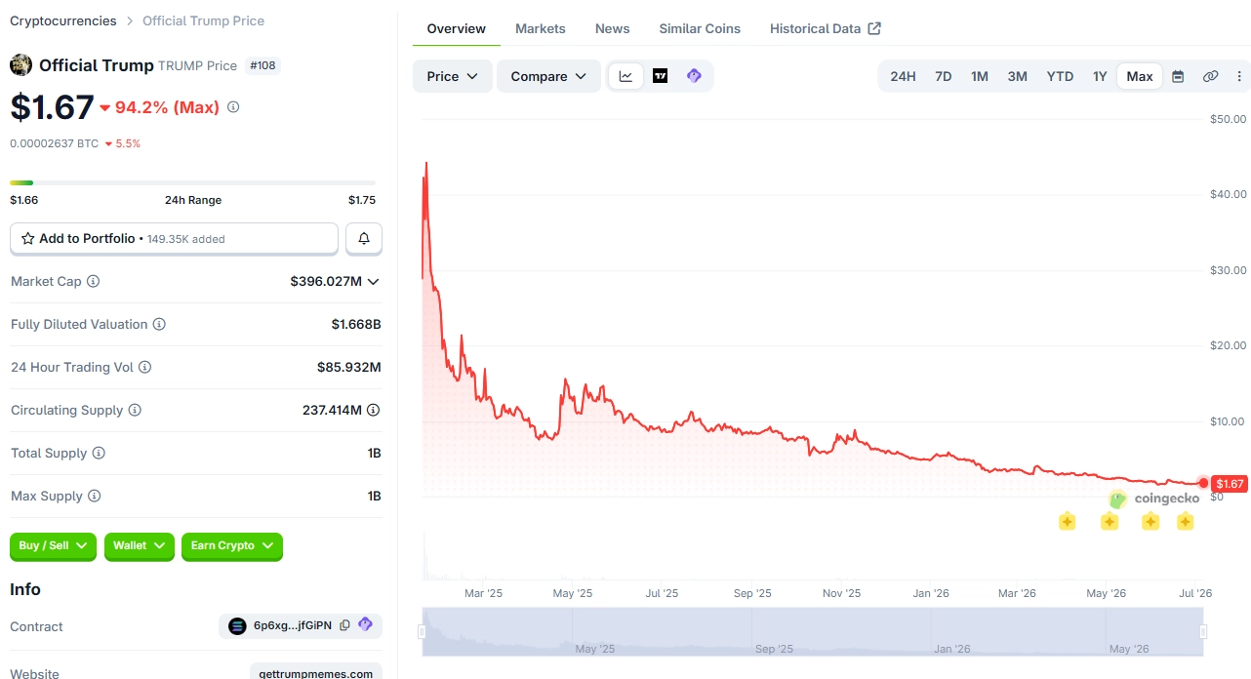
Task: Open the Compare dropdown
Action: (x=548, y=76)
